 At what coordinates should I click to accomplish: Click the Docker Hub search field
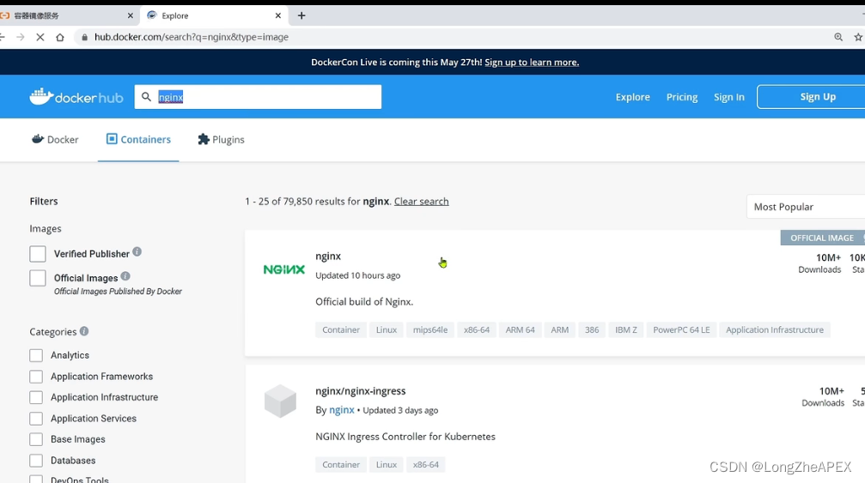click(258, 97)
